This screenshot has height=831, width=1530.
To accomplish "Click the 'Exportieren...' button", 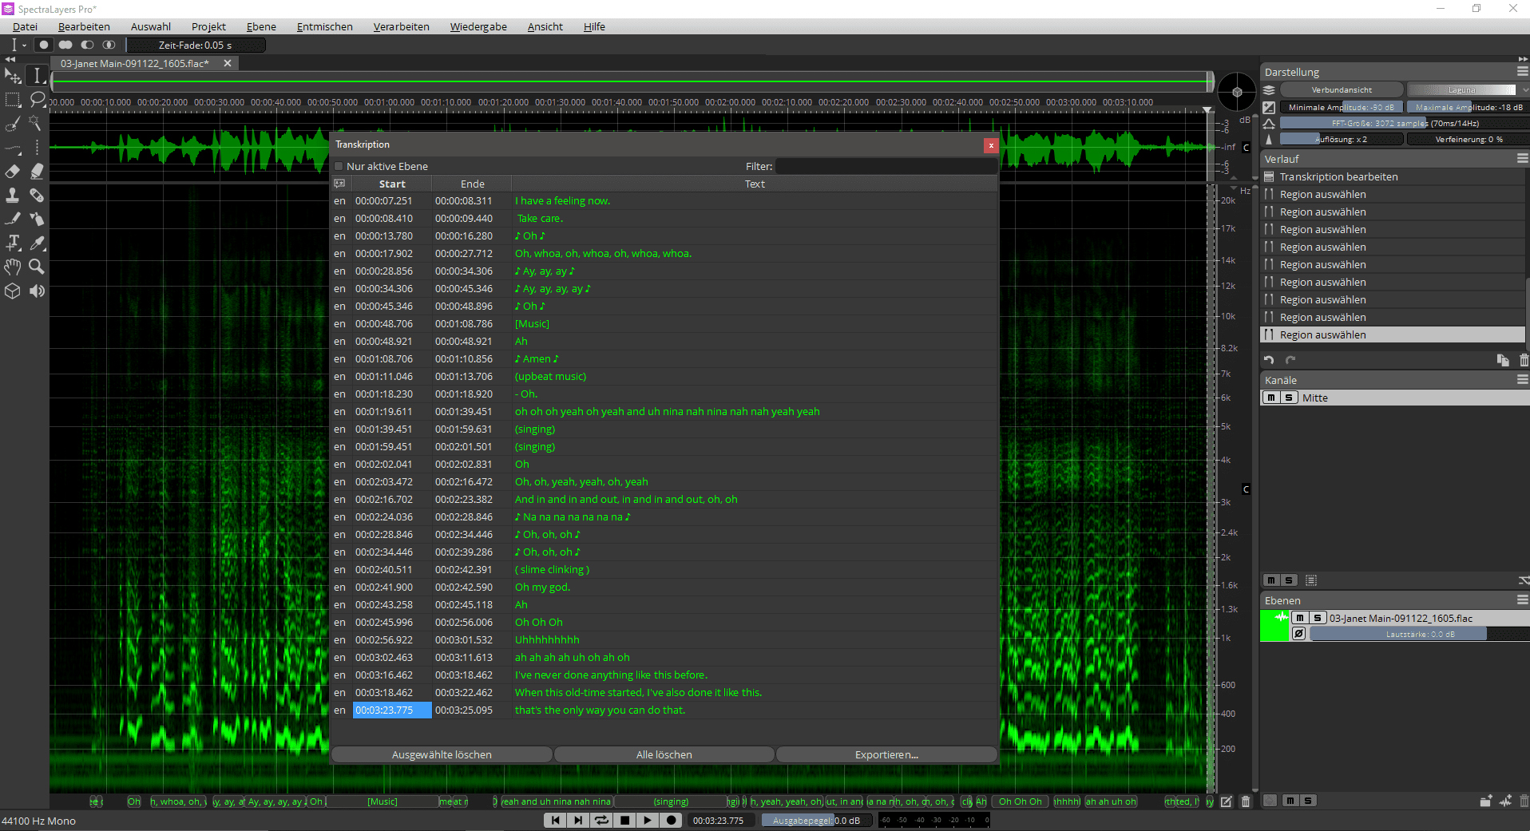I will [x=886, y=754].
